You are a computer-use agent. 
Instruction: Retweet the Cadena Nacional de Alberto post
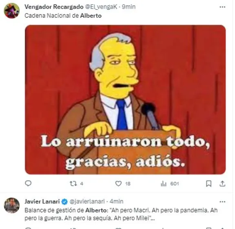(x=76, y=184)
